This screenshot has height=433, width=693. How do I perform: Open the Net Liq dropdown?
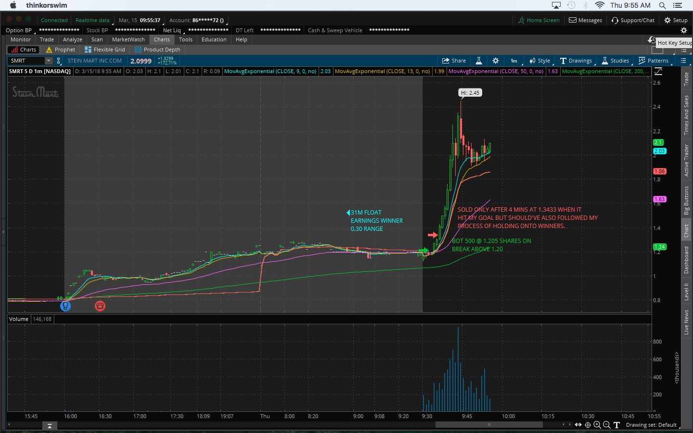coord(174,30)
